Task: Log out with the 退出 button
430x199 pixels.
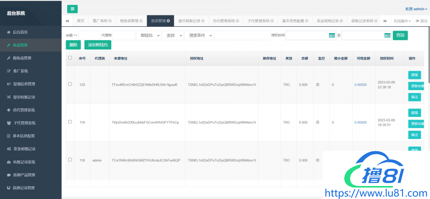Action: pos(422,21)
